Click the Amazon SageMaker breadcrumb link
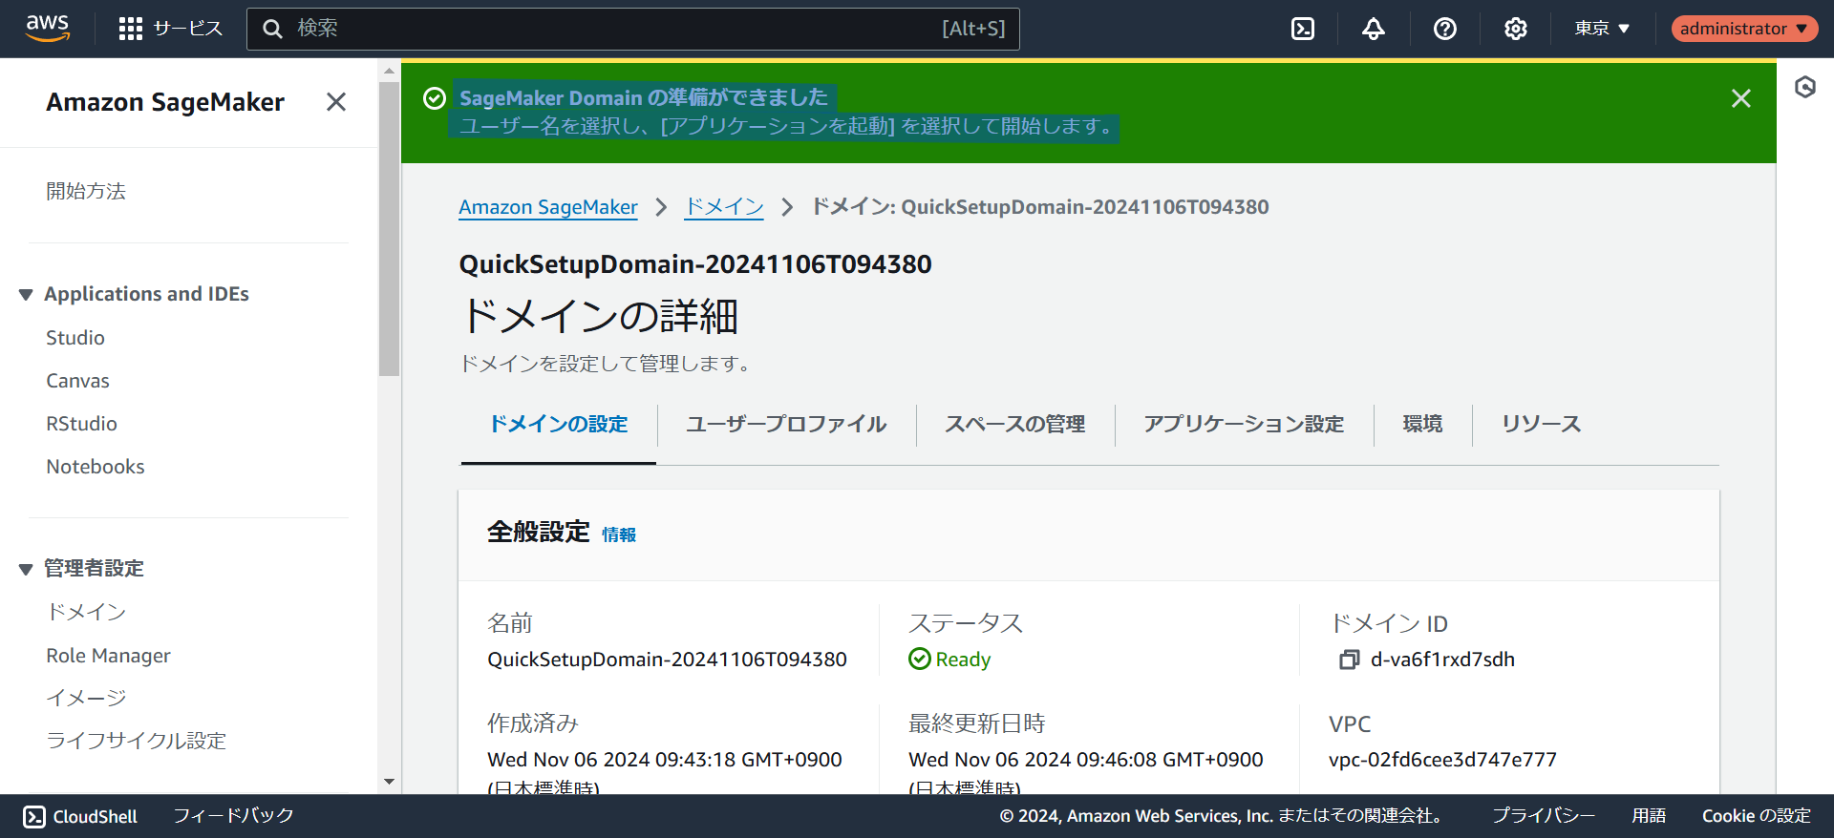The height and width of the screenshot is (838, 1834). 547,207
